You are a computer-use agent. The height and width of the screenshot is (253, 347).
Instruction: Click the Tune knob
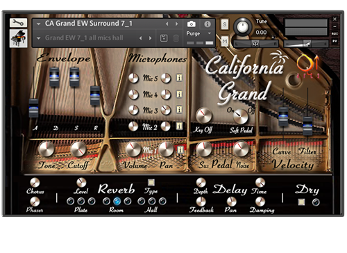pos(242,27)
